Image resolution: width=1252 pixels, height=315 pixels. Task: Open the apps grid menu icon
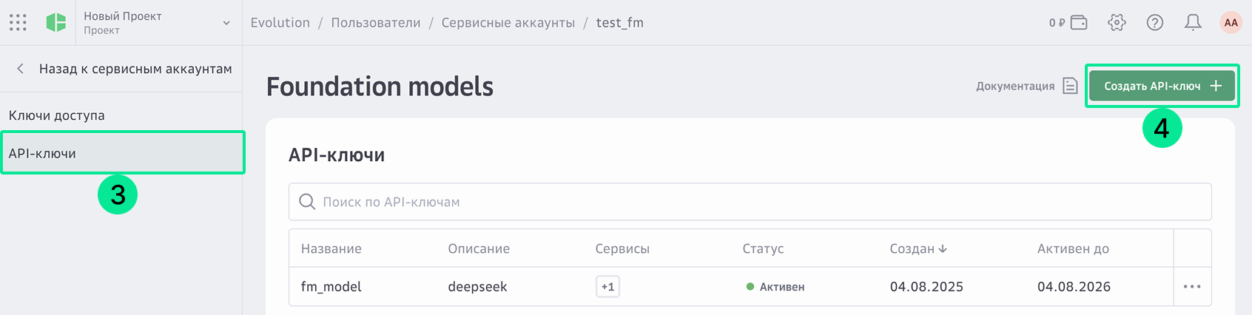pos(18,23)
